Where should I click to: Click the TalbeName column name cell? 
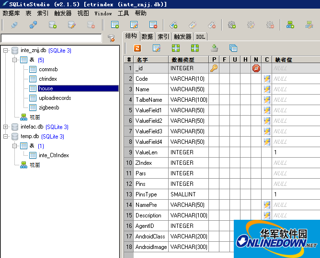point(151,100)
